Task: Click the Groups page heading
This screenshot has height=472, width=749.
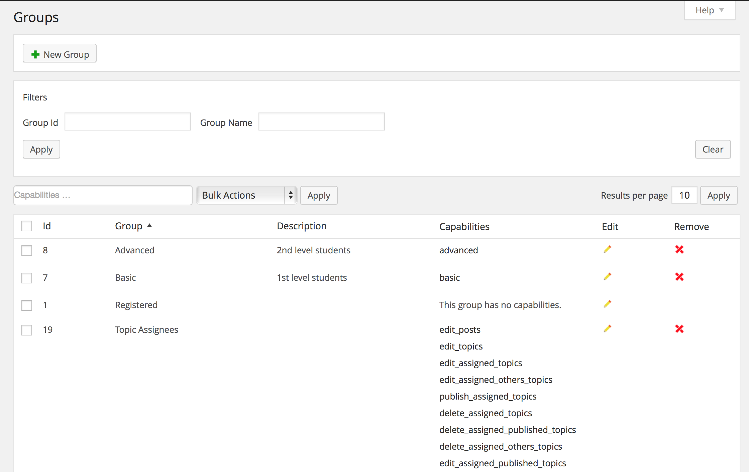Action: (x=36, y=17)
